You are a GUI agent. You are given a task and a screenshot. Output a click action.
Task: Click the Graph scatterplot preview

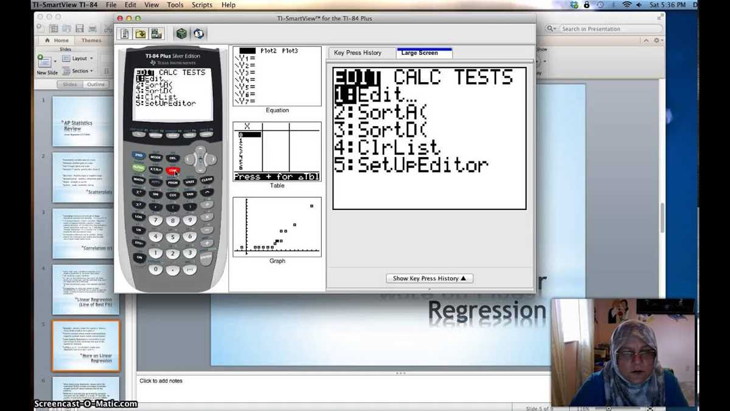tap(277, 227)
